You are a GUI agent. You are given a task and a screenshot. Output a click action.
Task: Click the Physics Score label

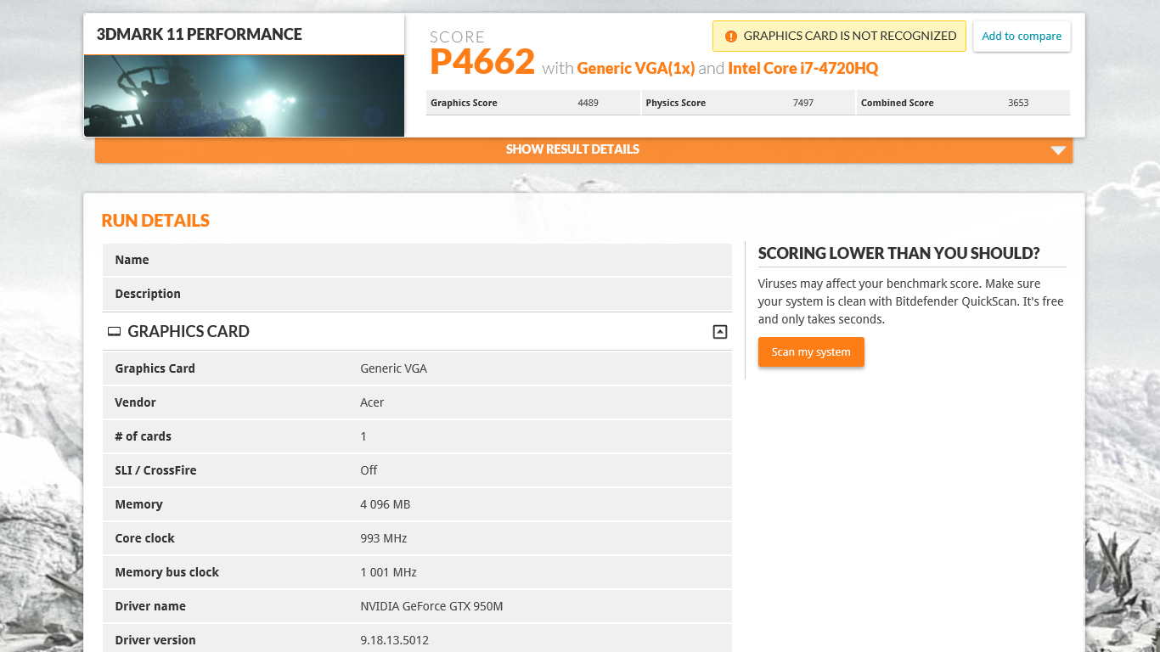tap(675, 103)
